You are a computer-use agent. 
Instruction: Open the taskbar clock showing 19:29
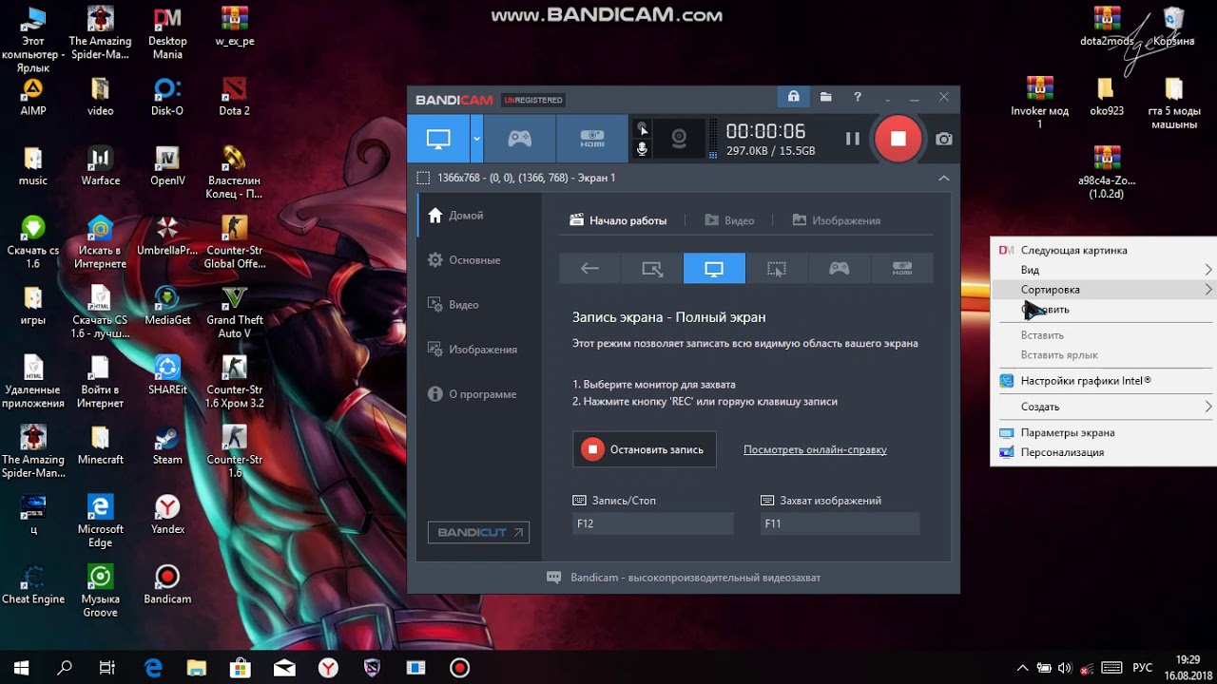[1188, 668]
